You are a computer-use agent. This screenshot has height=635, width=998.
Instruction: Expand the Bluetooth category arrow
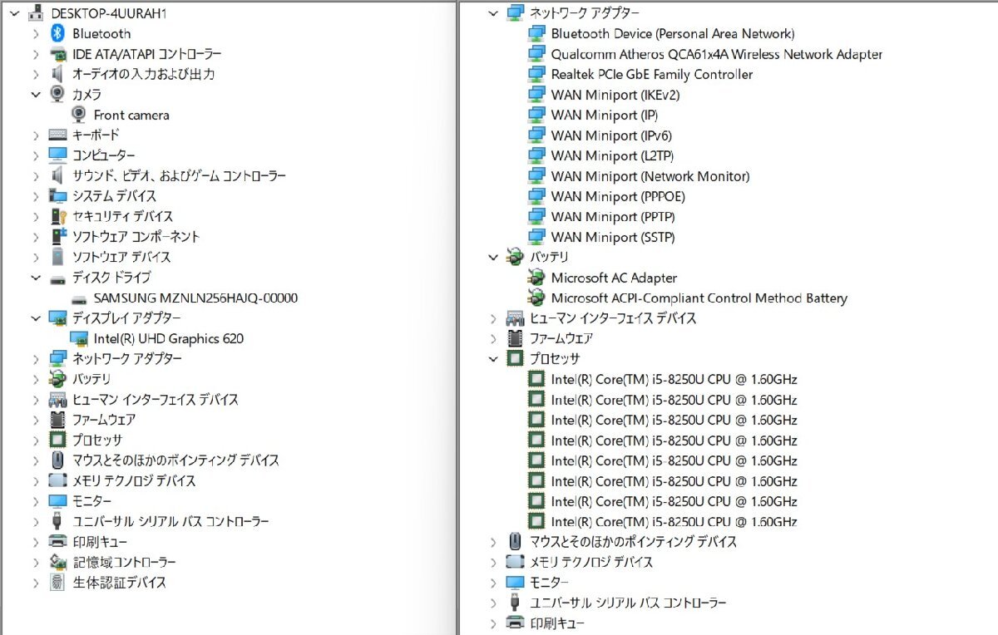(36, 33)
